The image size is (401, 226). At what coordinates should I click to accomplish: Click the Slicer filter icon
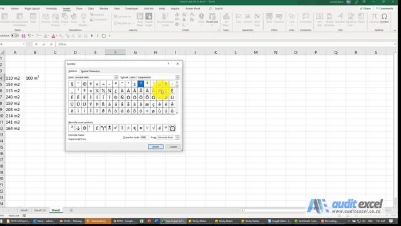tap(269, 18)
